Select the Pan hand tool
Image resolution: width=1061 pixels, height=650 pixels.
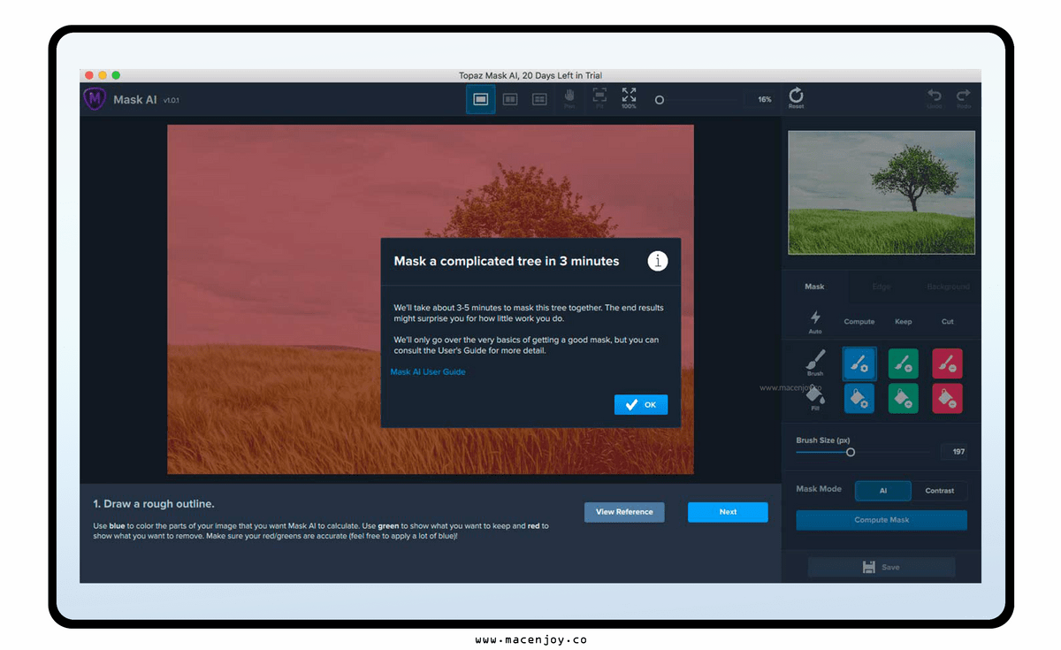[570, 98]
